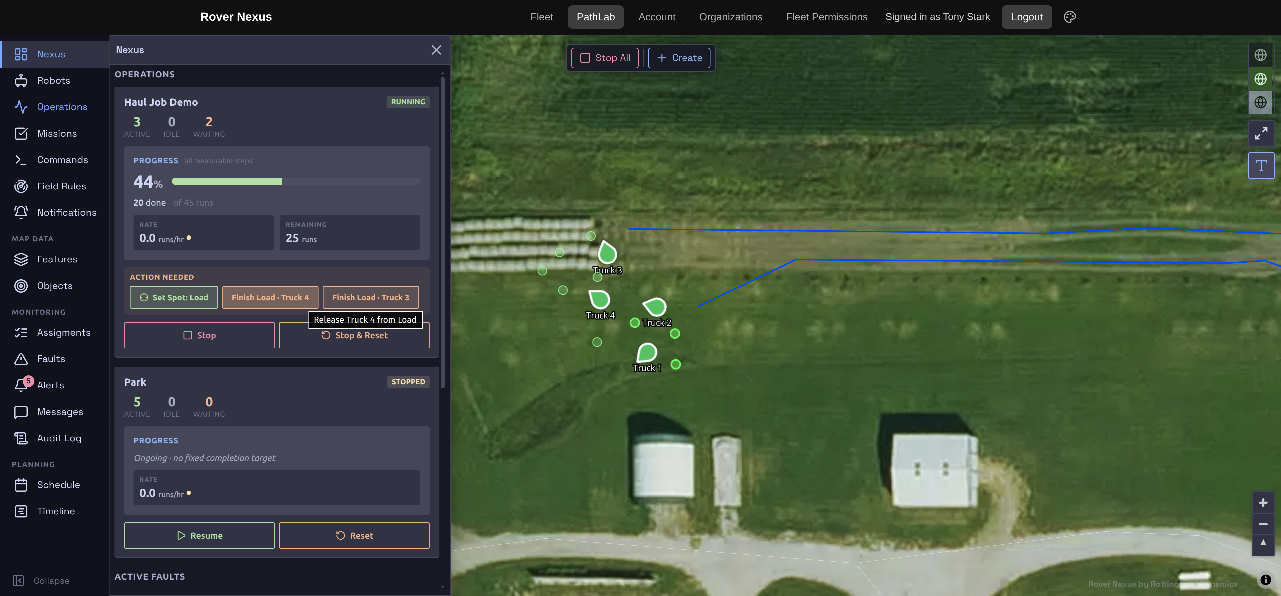Go to Operations in sidebar

tap(55, 107)
